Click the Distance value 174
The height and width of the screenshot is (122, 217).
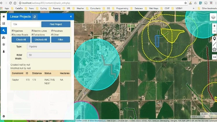pos(34,80)
